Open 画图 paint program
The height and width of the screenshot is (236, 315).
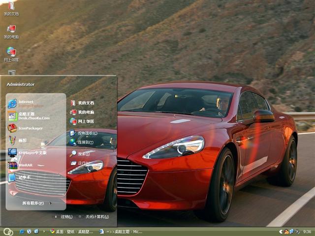pyautogui.click(x=17, y=140)
